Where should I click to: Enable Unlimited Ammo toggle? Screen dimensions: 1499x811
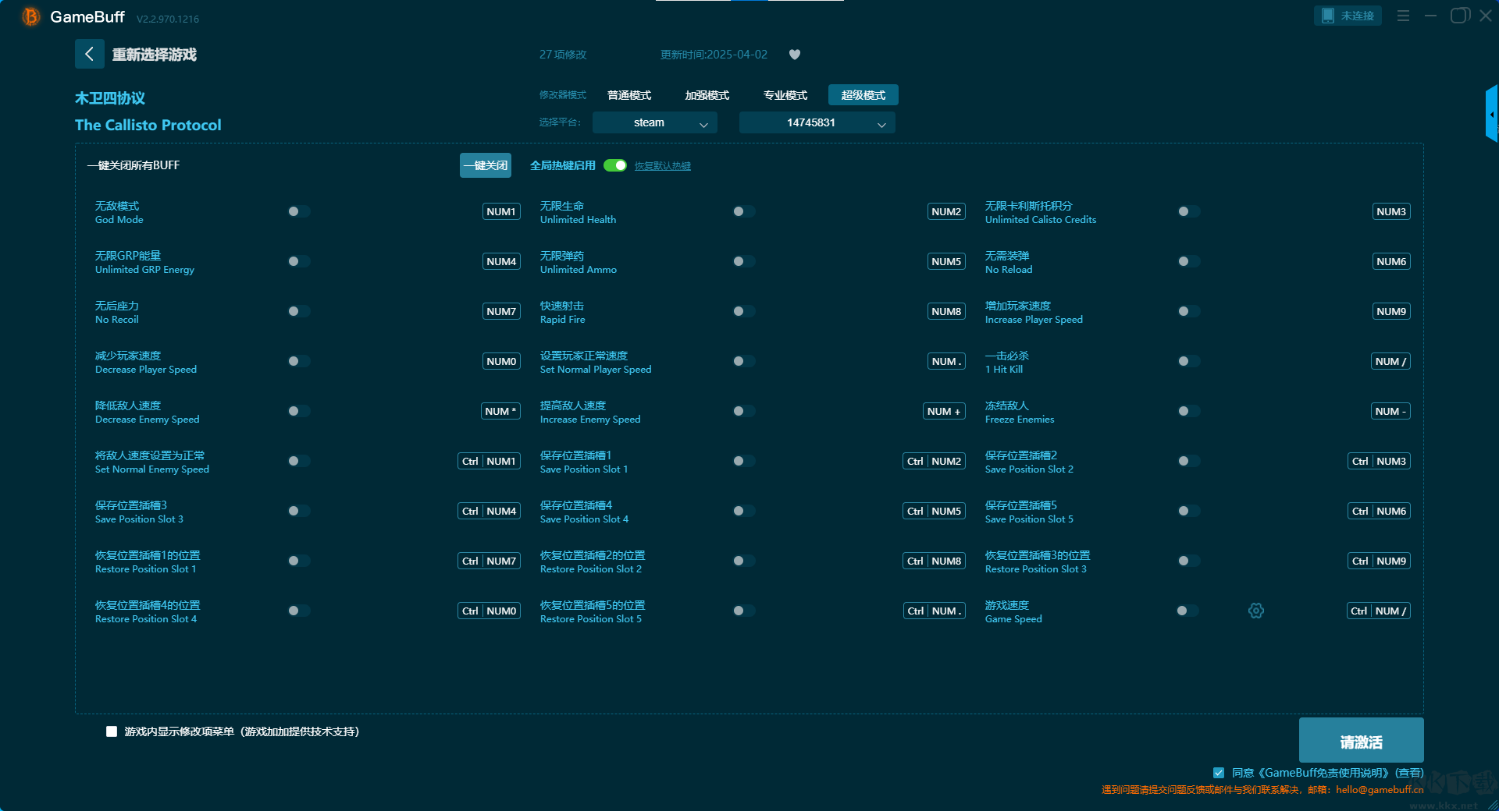coord(744,261)
